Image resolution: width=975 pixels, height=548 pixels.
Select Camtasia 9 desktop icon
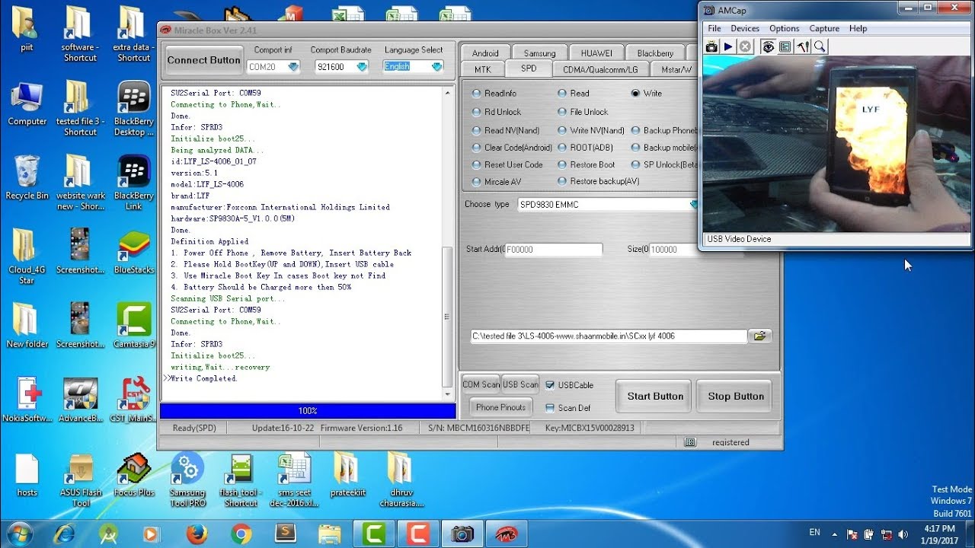point(134,326)
